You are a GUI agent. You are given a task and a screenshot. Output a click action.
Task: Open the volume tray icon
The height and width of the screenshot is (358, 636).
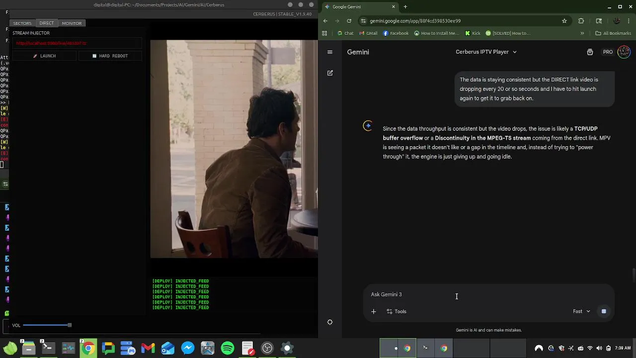pos(599,348)
